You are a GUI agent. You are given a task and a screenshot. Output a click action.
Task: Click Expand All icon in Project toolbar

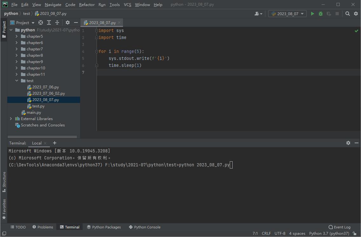[x=49, y=22]
